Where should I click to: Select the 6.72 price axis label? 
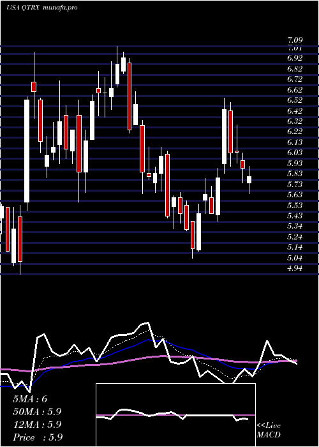[x=295, y=79]
